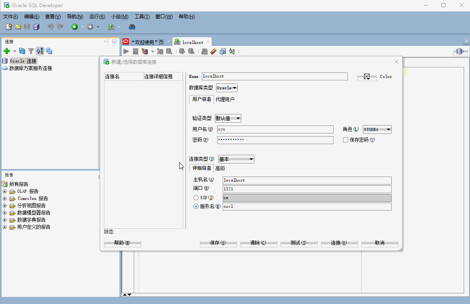
Task: Click the green plus New Connection icon
Action: (7, 51)
